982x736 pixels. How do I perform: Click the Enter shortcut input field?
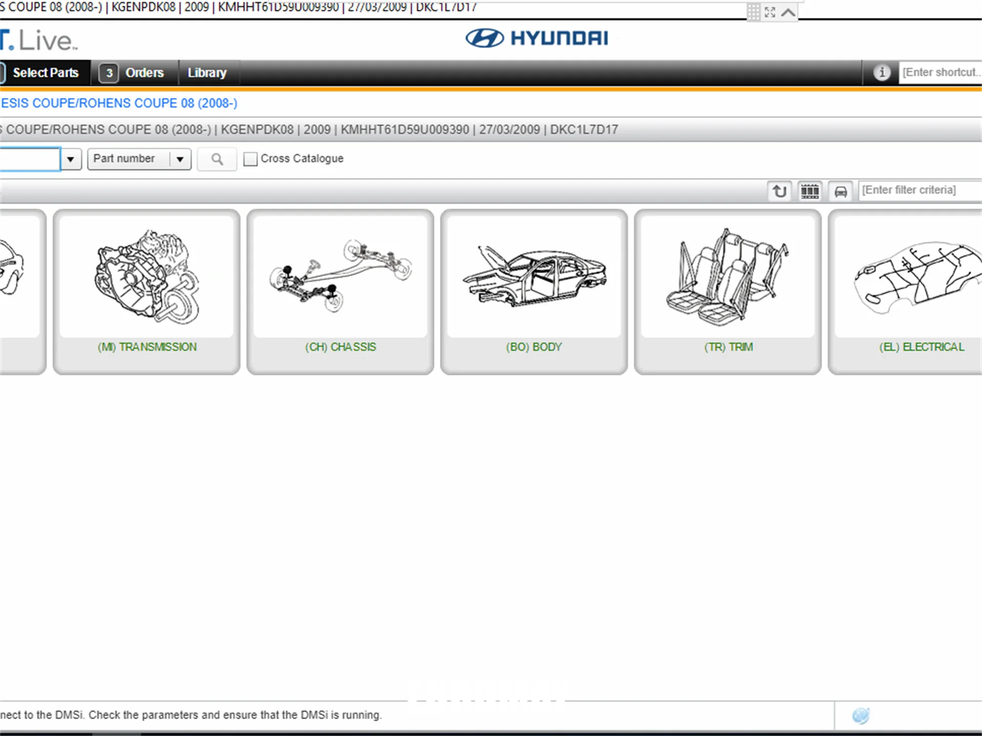pos(940,73)
